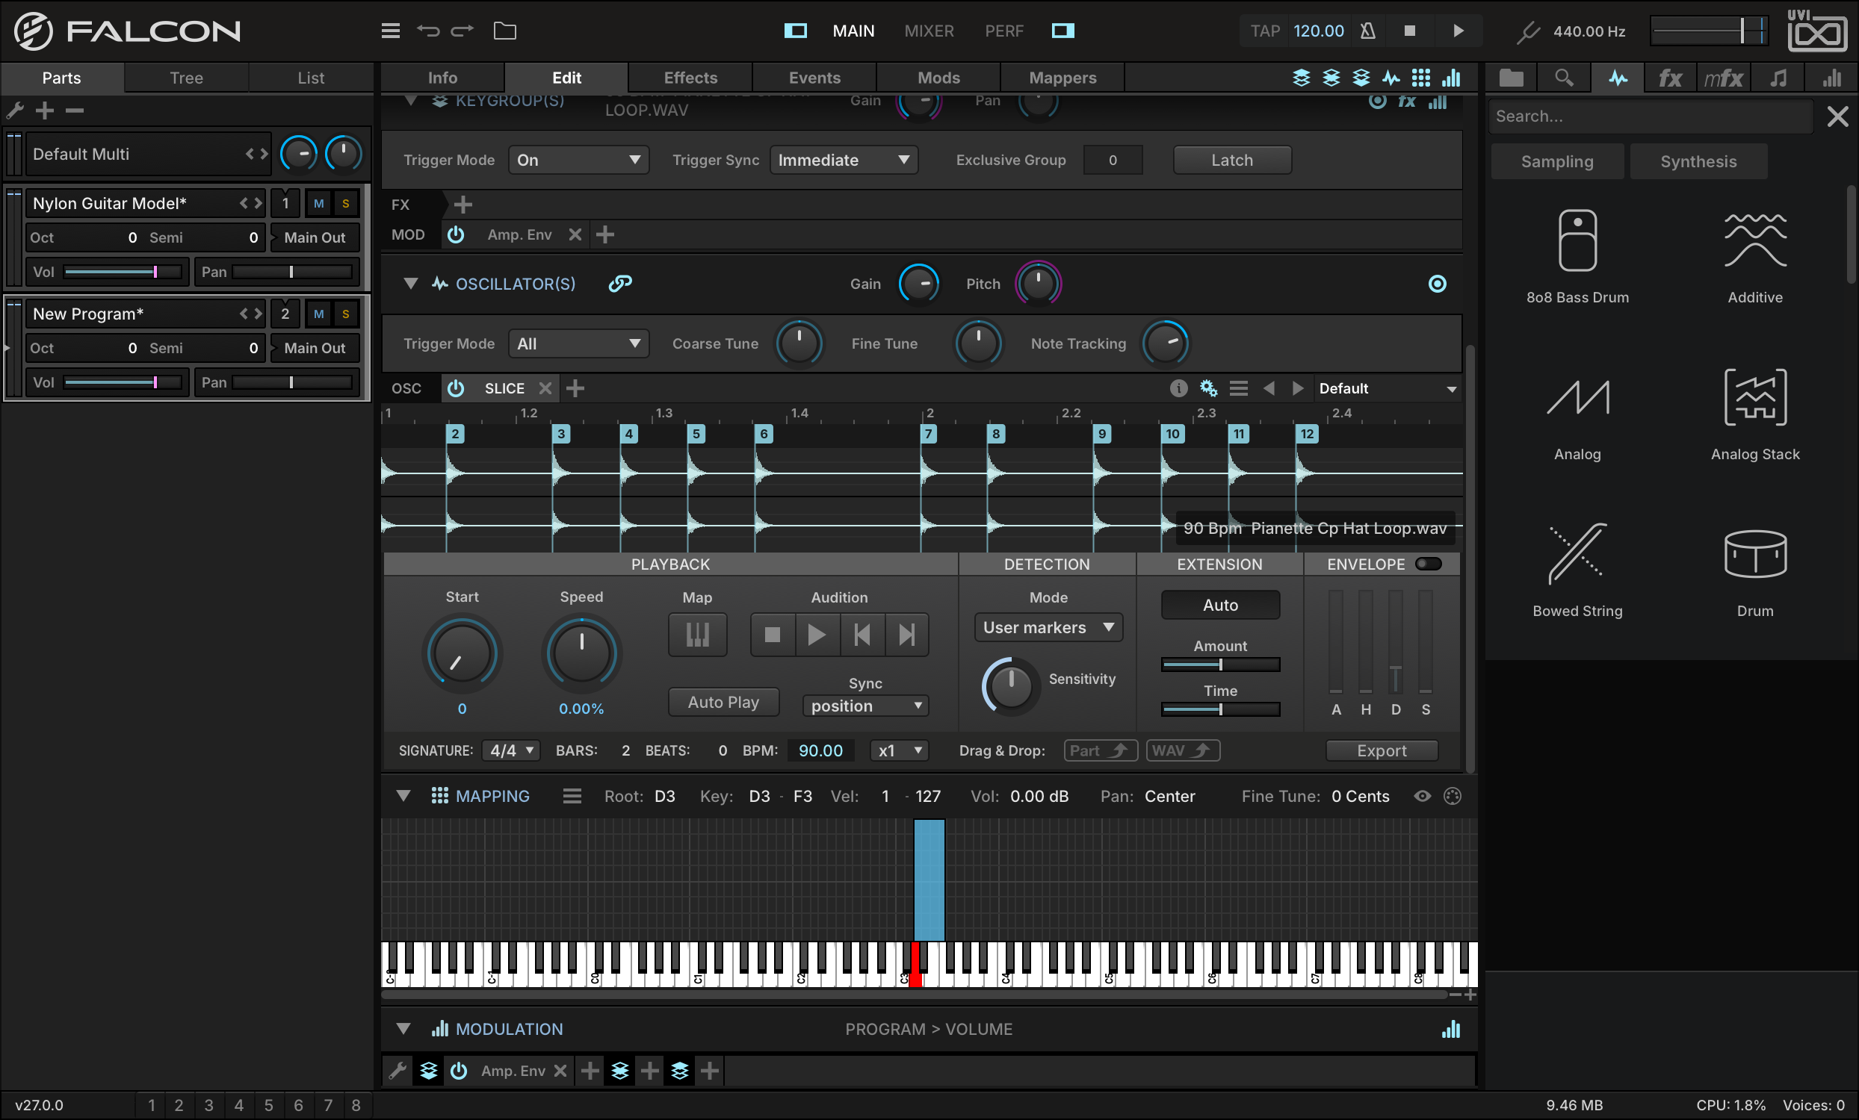Open Sync position dropdown
The image size is (1859, 1120).
(x=865, y=706)
